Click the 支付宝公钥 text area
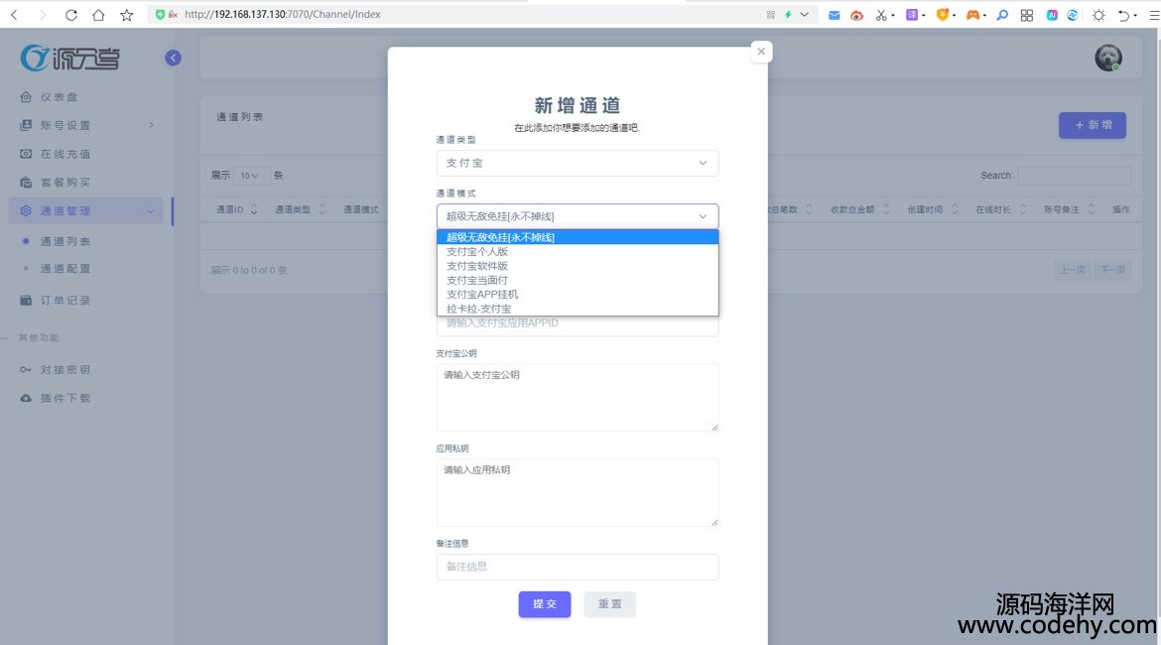The height and width of the screenshot is (645, 1161). (x=578, y=398)
